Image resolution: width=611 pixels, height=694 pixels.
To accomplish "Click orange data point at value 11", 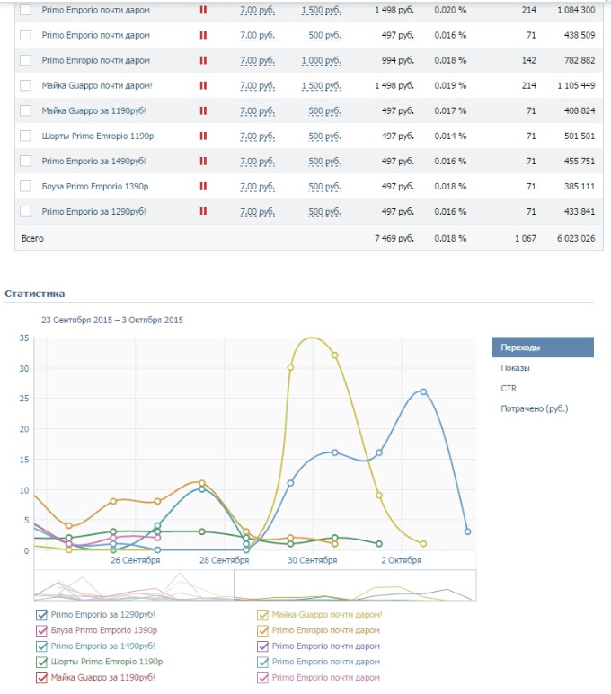I will click(x=202, y=483).
